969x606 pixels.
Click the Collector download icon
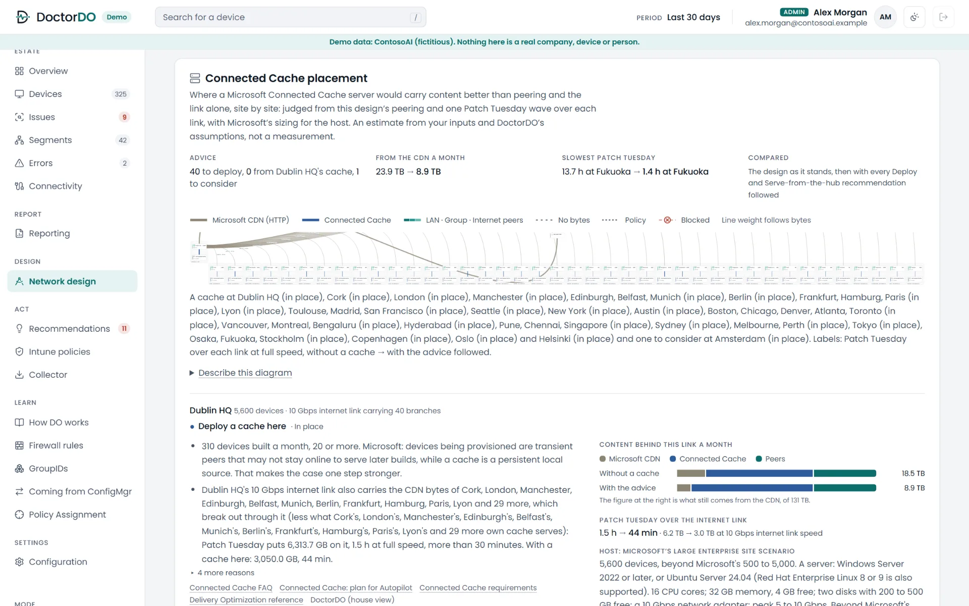[x=19, y=375]
